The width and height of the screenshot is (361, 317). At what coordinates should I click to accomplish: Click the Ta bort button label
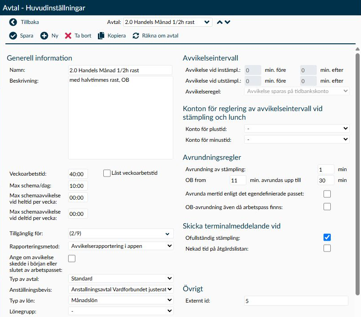(x=83, y=36)
